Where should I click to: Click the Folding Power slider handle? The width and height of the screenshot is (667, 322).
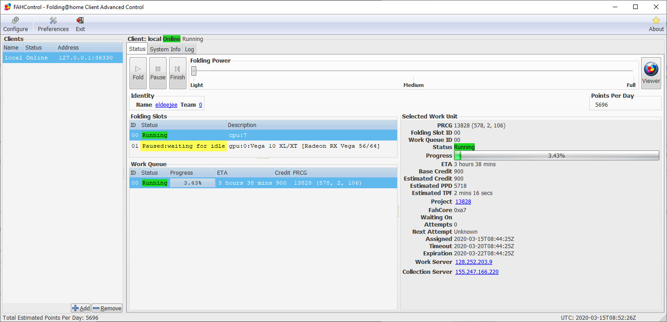tap(194, 71)
